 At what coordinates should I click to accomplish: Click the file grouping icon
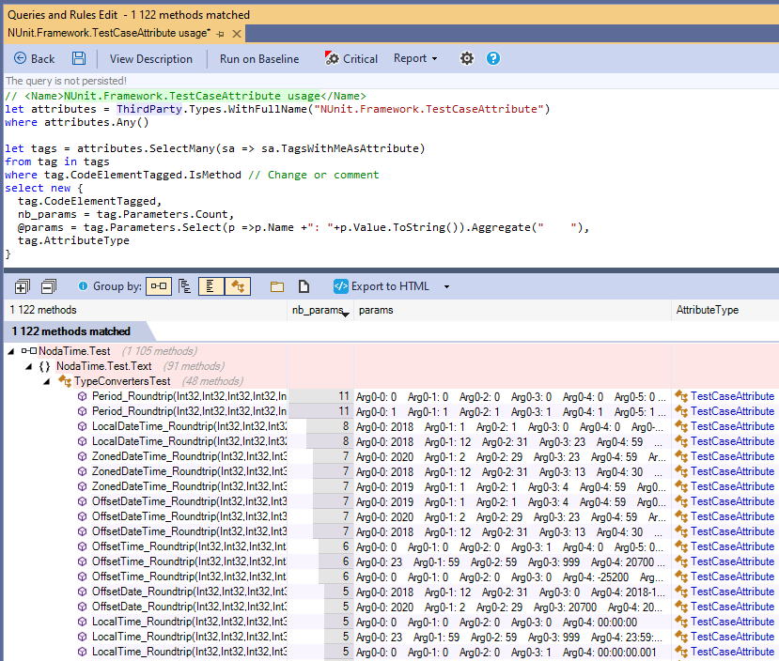[x=304, y=286]
